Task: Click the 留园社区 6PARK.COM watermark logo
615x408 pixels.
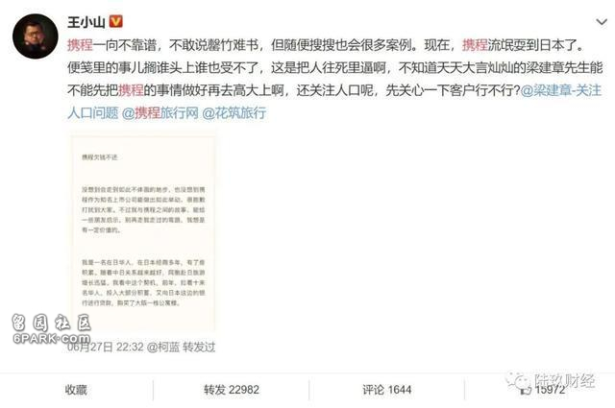Action: click(x=51, y=329)
